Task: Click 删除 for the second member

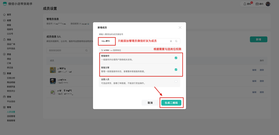Action: coord(262,81)
